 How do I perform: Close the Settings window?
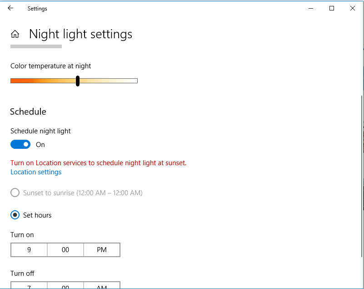[352, 8]
